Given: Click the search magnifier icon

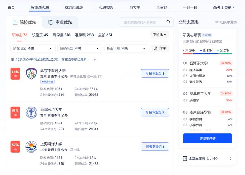Looking at the screenshot, I should (x=168, y=22).
